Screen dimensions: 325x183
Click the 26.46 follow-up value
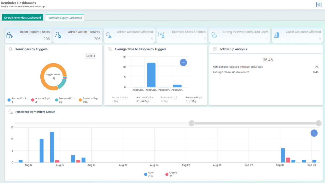pyautogui.click(x=268, y=60)
